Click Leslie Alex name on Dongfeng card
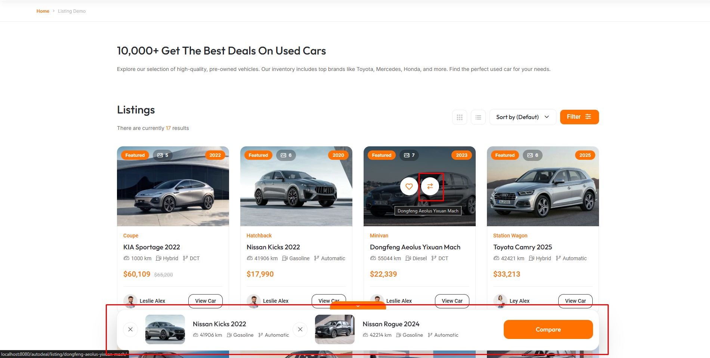The width and height of the screenshot is (710, 358). [399, 301]
